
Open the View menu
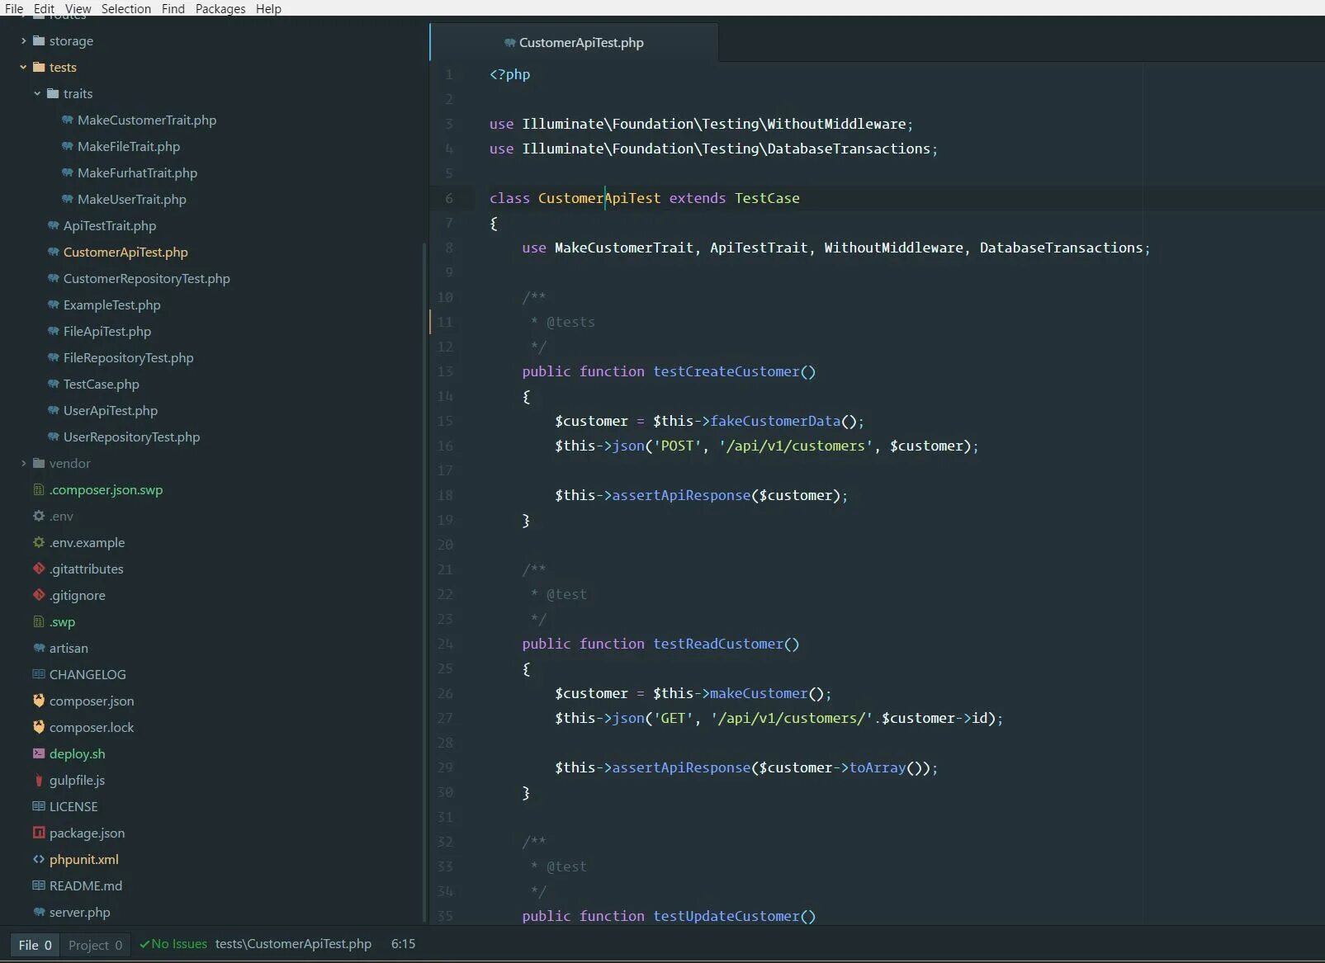coord(78,8)
